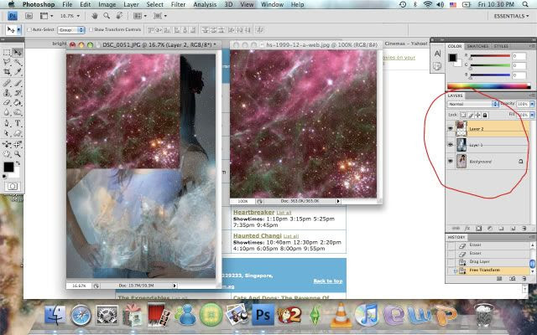Select the Move tool in the toolbox
This screenshot has height=335, width=537.
coord(17,52)
